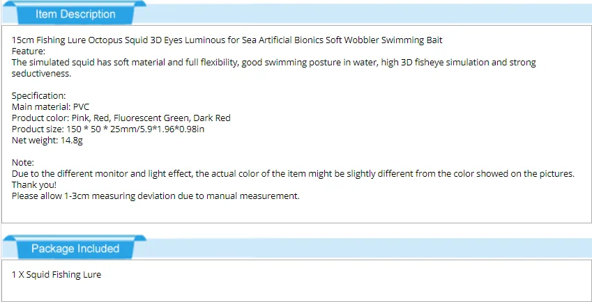592x302 pixels.
Task: Click the 15cm Fishing Lure title line
Action: [x=227, y=40]
